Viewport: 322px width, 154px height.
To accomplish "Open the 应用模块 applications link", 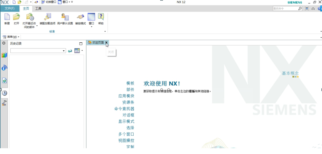I will coord(126,96).
